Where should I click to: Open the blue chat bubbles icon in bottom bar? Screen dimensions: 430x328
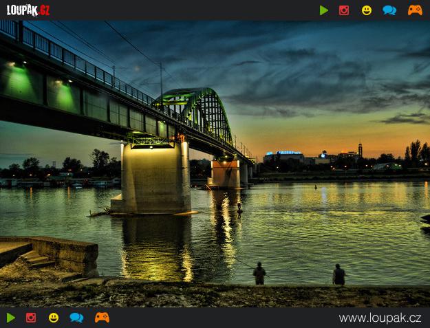coord(76,318)
